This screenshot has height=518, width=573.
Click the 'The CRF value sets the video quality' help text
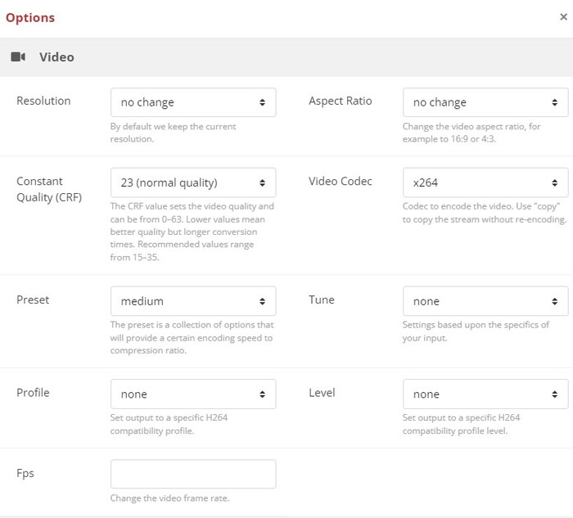pos(192,232)
